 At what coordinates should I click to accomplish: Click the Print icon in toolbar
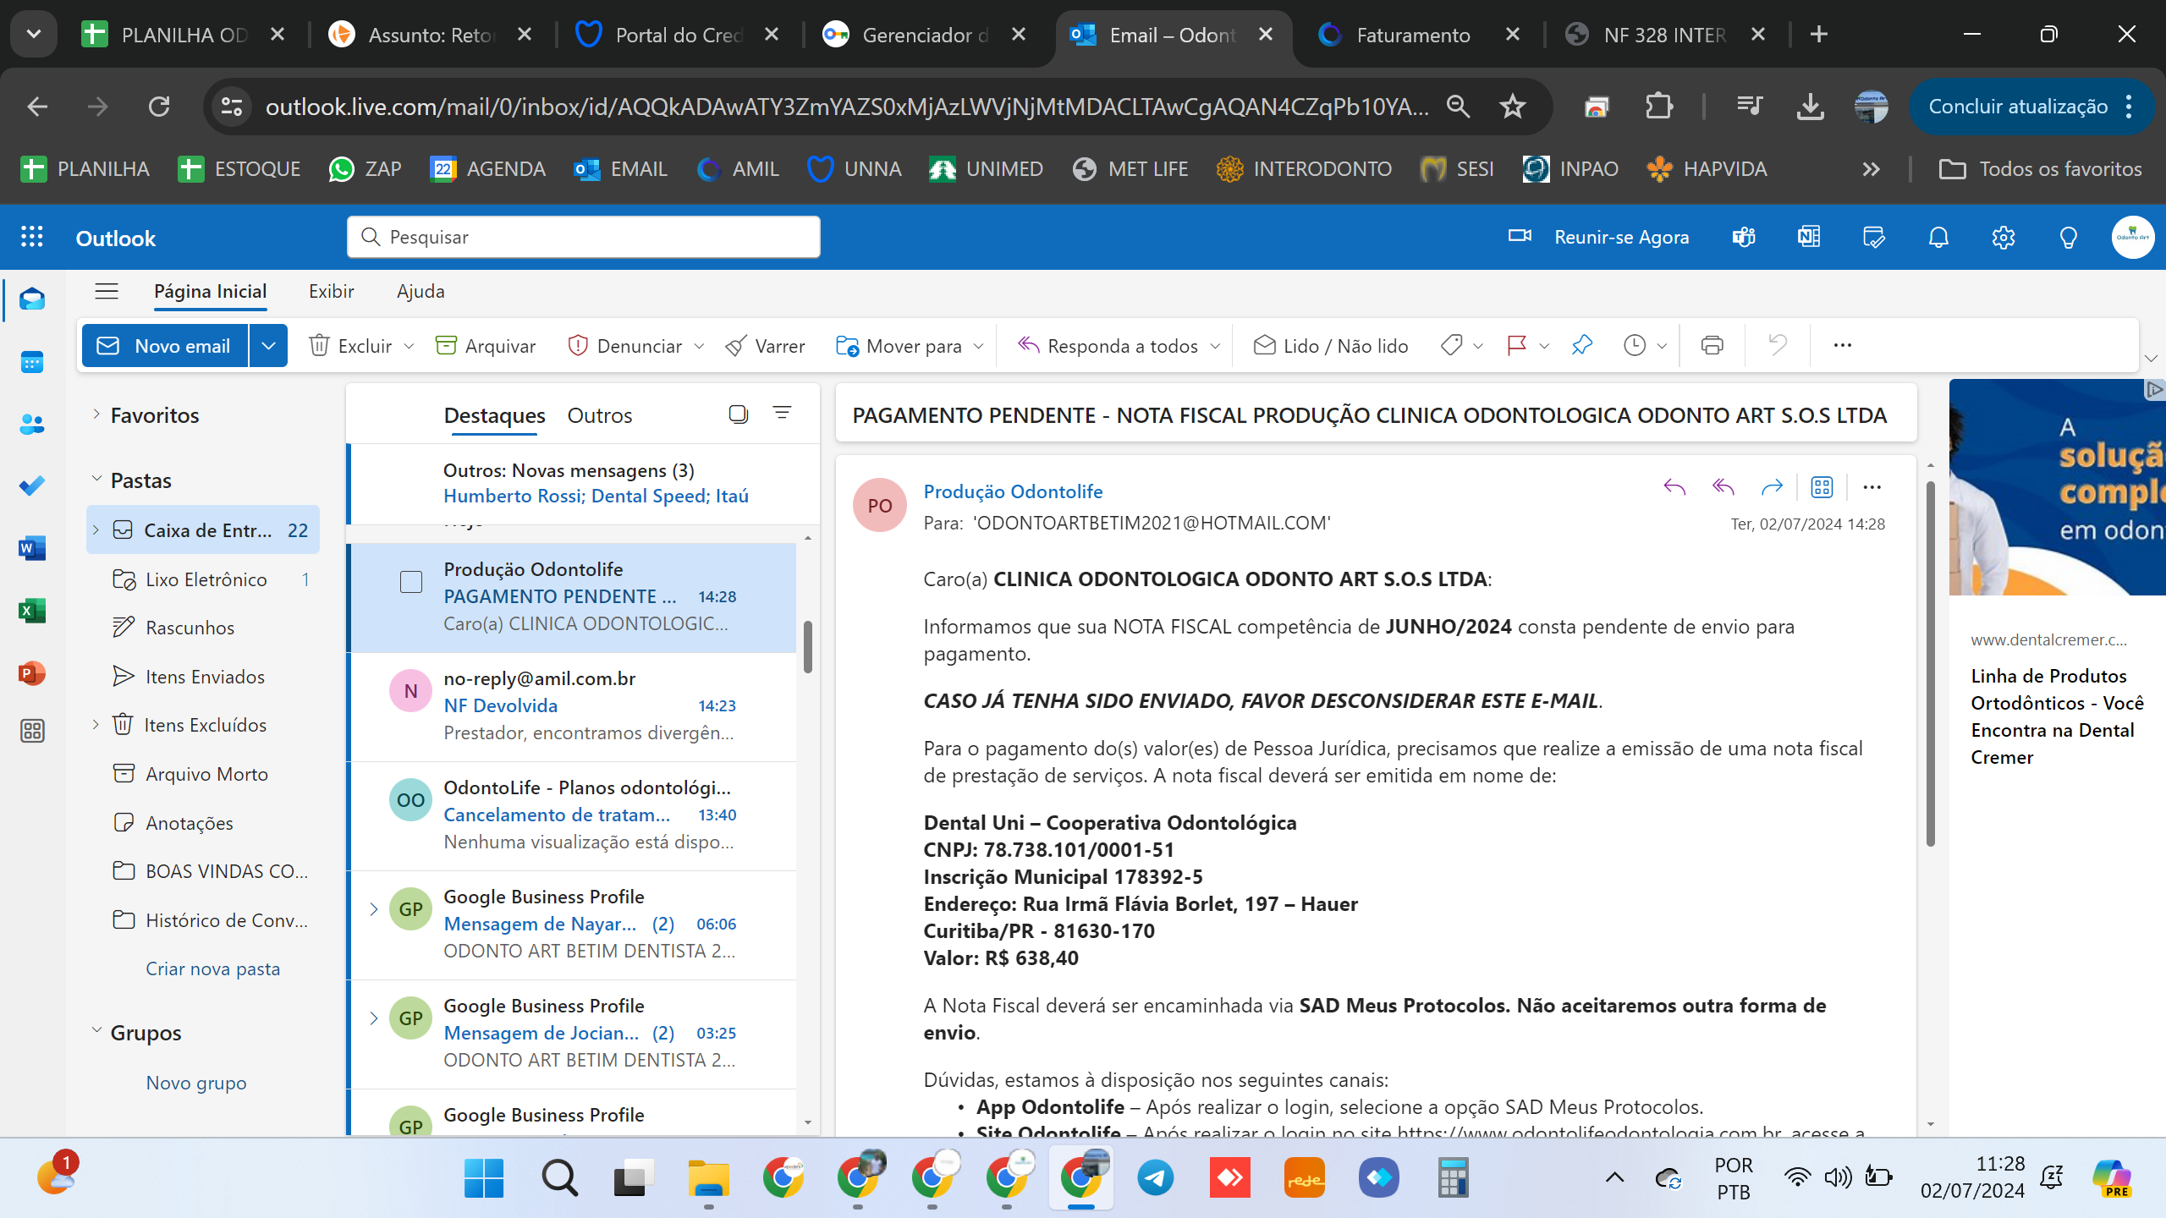click(1712, 345)
